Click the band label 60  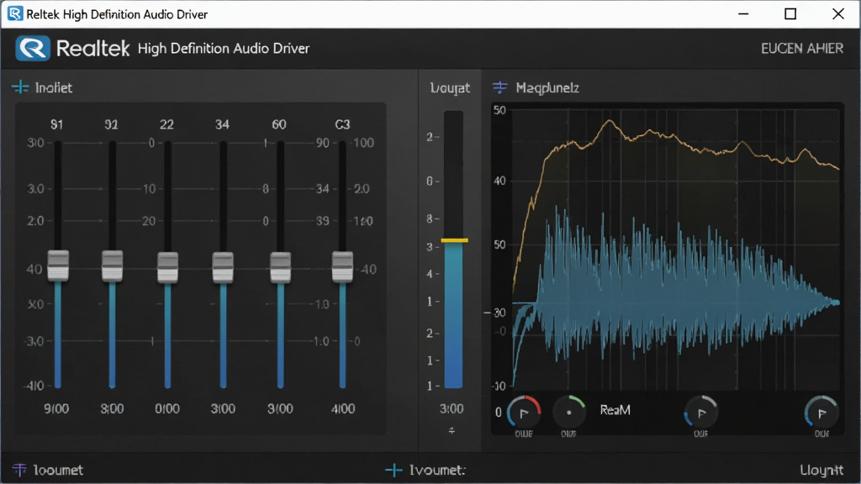coord(279,124)
